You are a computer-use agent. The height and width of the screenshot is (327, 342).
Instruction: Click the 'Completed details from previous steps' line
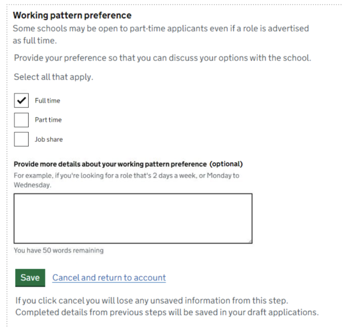click(167, 312)
